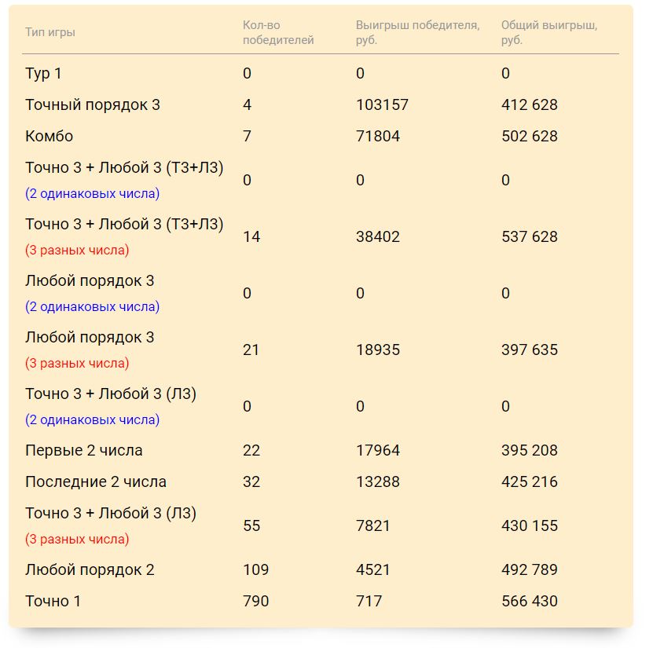Select the 492 789 total winnings cell

tap(529, 569)
